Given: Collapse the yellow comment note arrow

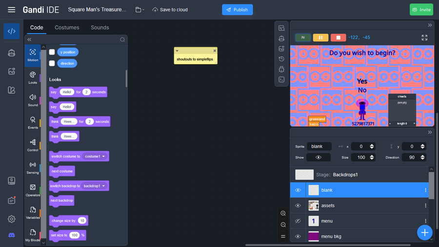Looking at the screenshot, I should coord(177,51).
